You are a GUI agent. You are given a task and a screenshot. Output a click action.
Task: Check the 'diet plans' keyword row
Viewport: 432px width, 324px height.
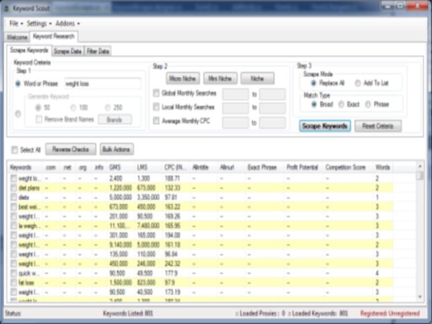14,188
